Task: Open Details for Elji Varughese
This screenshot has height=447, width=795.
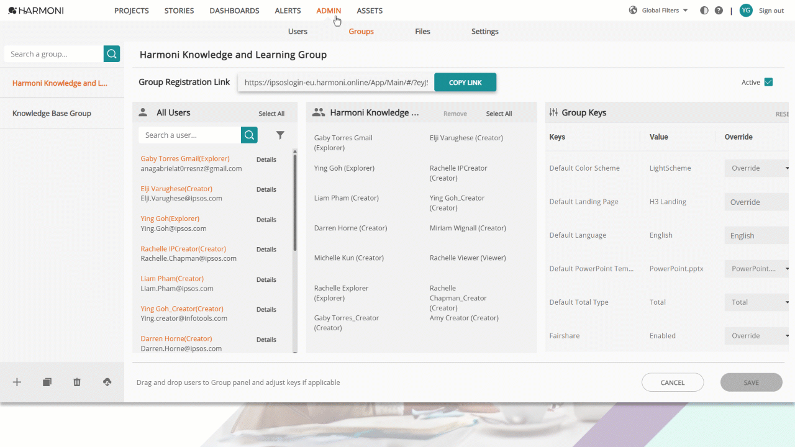Action: pos(266,189)
